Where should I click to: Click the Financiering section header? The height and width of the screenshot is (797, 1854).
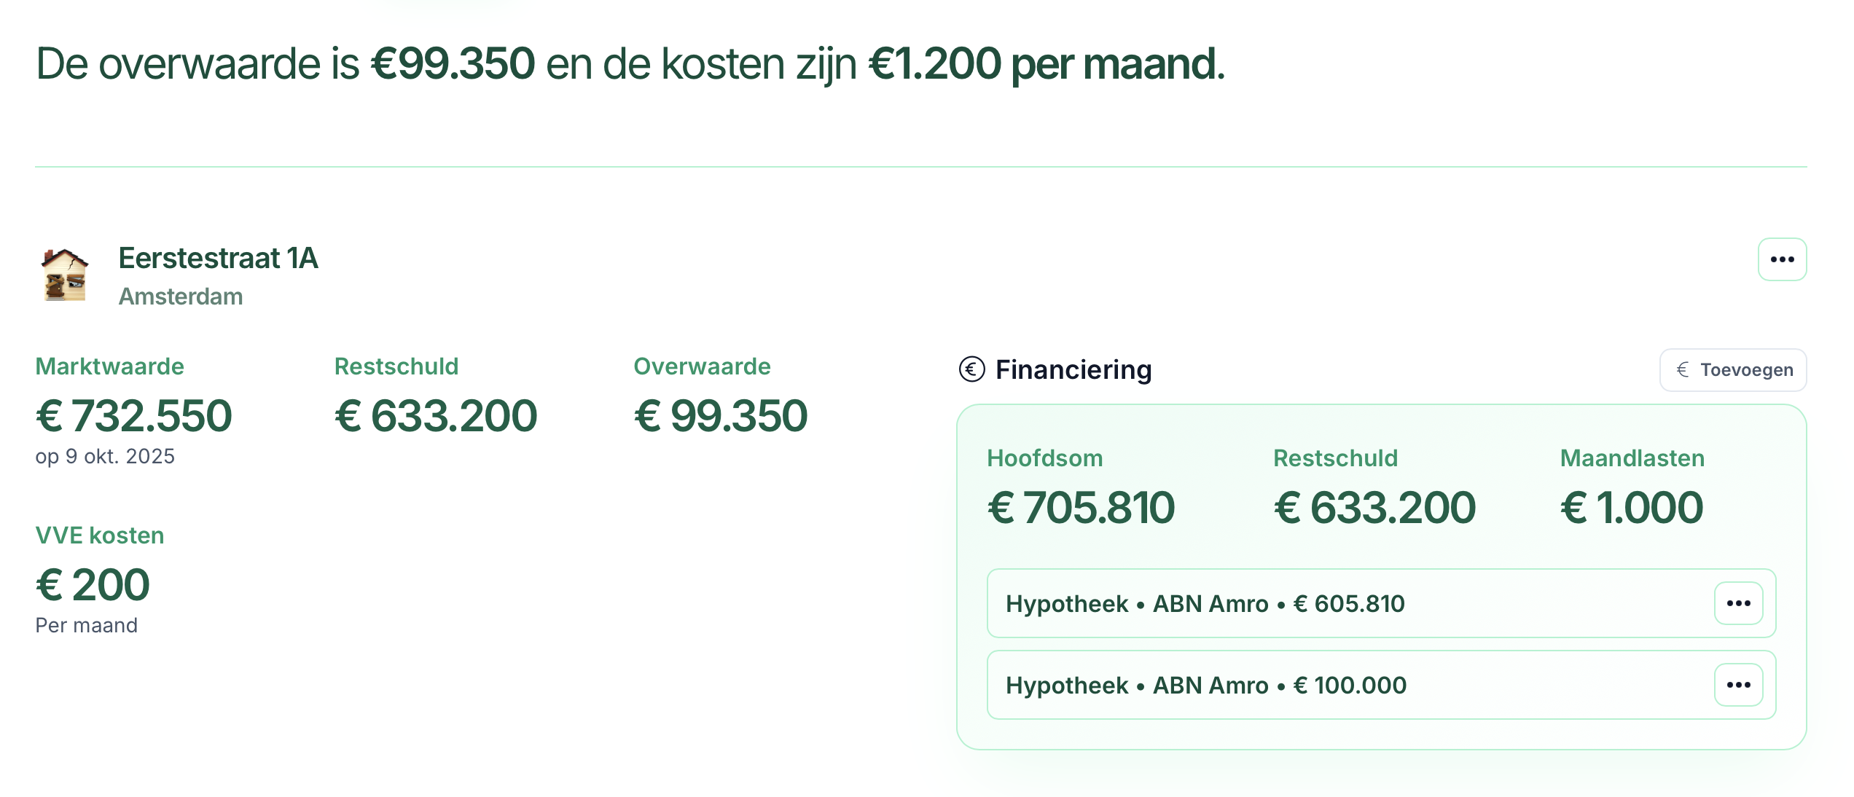1074,369
